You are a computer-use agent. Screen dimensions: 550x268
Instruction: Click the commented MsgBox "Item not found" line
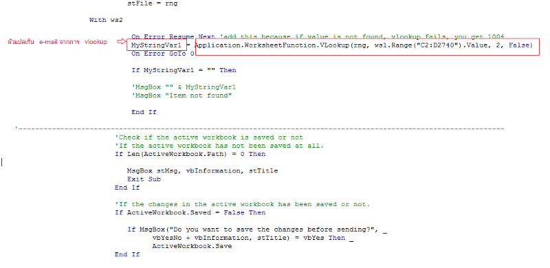tap(181, 96)
